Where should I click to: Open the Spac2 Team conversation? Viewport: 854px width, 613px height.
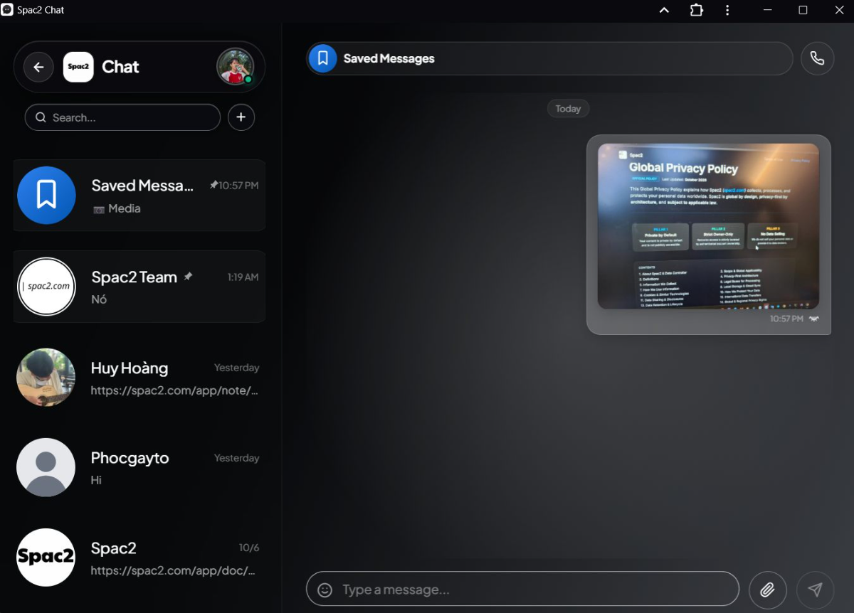point(139,286)
